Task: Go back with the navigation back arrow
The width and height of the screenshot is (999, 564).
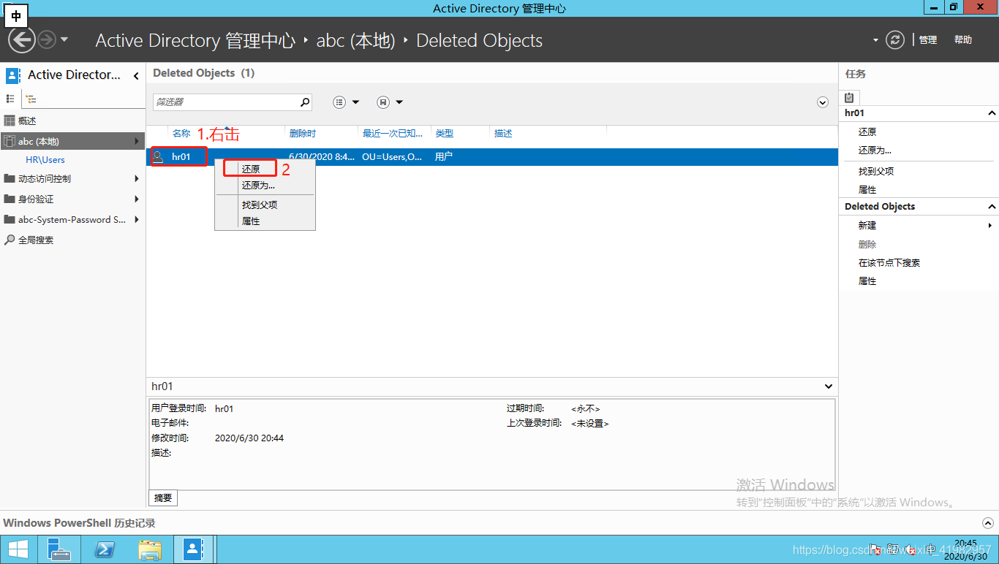Action: coord(22,39)
